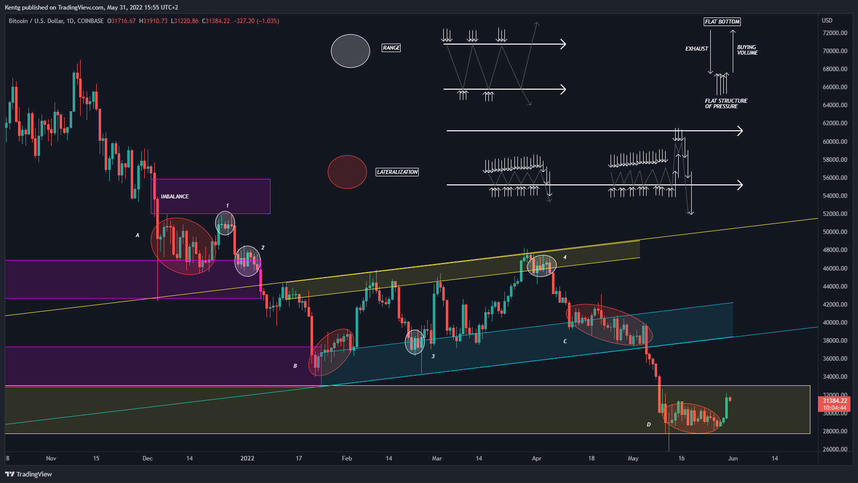Click the 64000.00 price axis label

pos(835,105)
